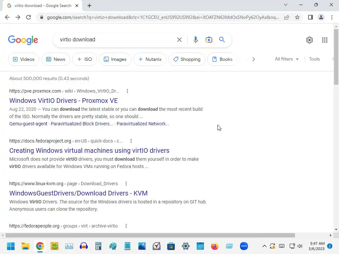
Task: Reload the current page
Action: pyautogui.click(x=28, y=17)
